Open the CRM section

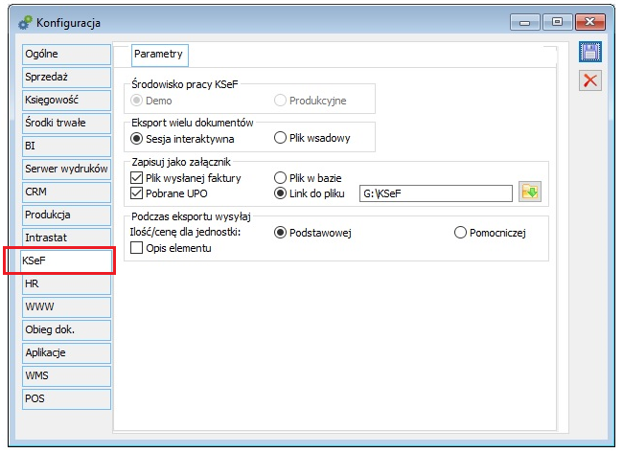(66, 193)
